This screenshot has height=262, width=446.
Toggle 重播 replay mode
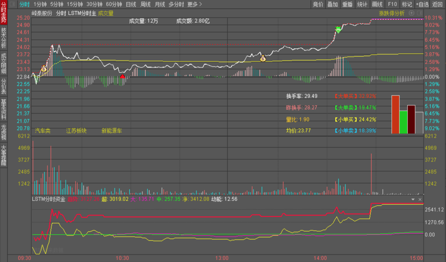click(x=347, y=4)
